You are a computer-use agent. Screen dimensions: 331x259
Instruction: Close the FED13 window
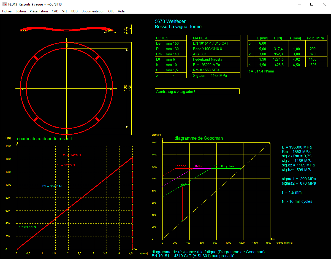[324, 4]
